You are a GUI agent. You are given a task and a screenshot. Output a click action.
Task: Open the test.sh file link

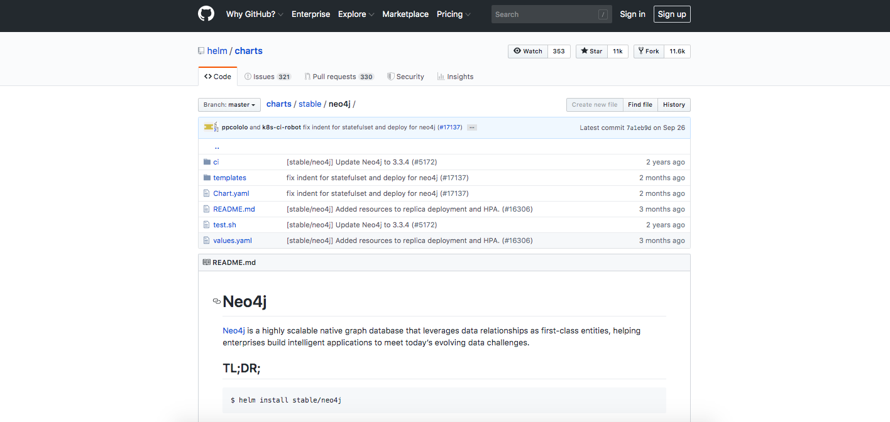224,225
